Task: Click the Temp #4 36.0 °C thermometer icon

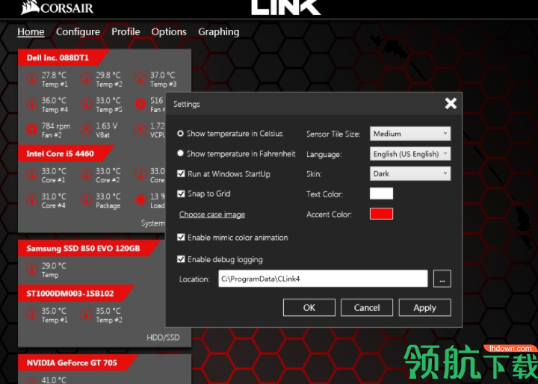Action: [32, 105]
